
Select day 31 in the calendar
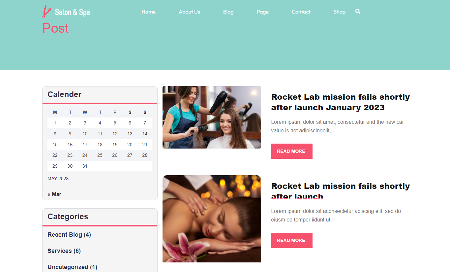(85, 166)
